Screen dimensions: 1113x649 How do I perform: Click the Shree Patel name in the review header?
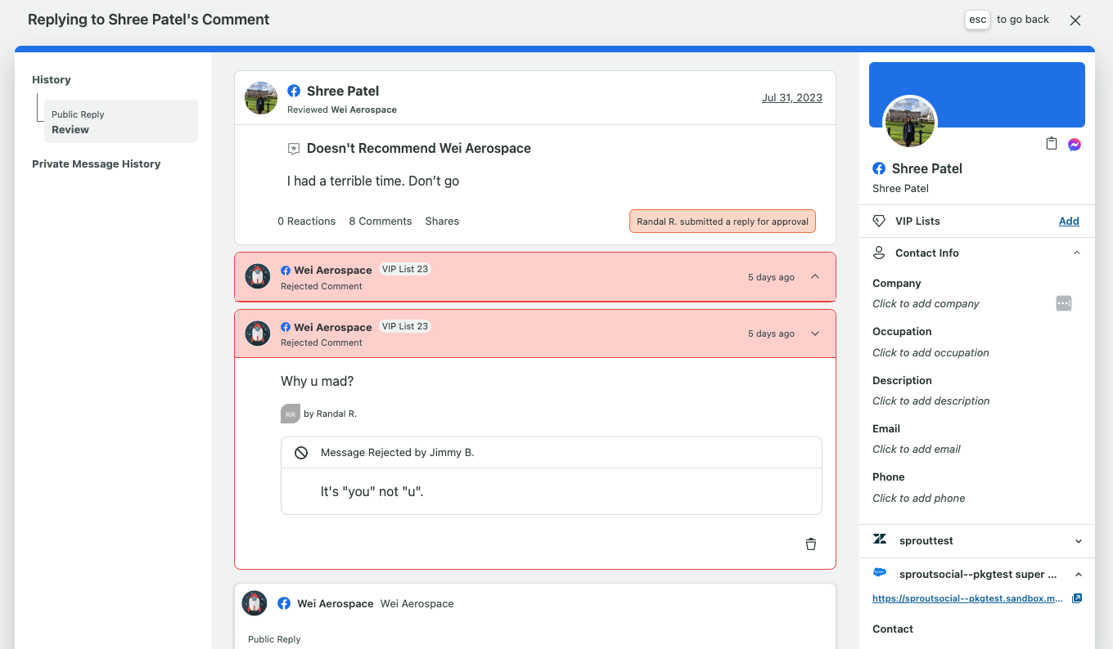coord(343,91)
